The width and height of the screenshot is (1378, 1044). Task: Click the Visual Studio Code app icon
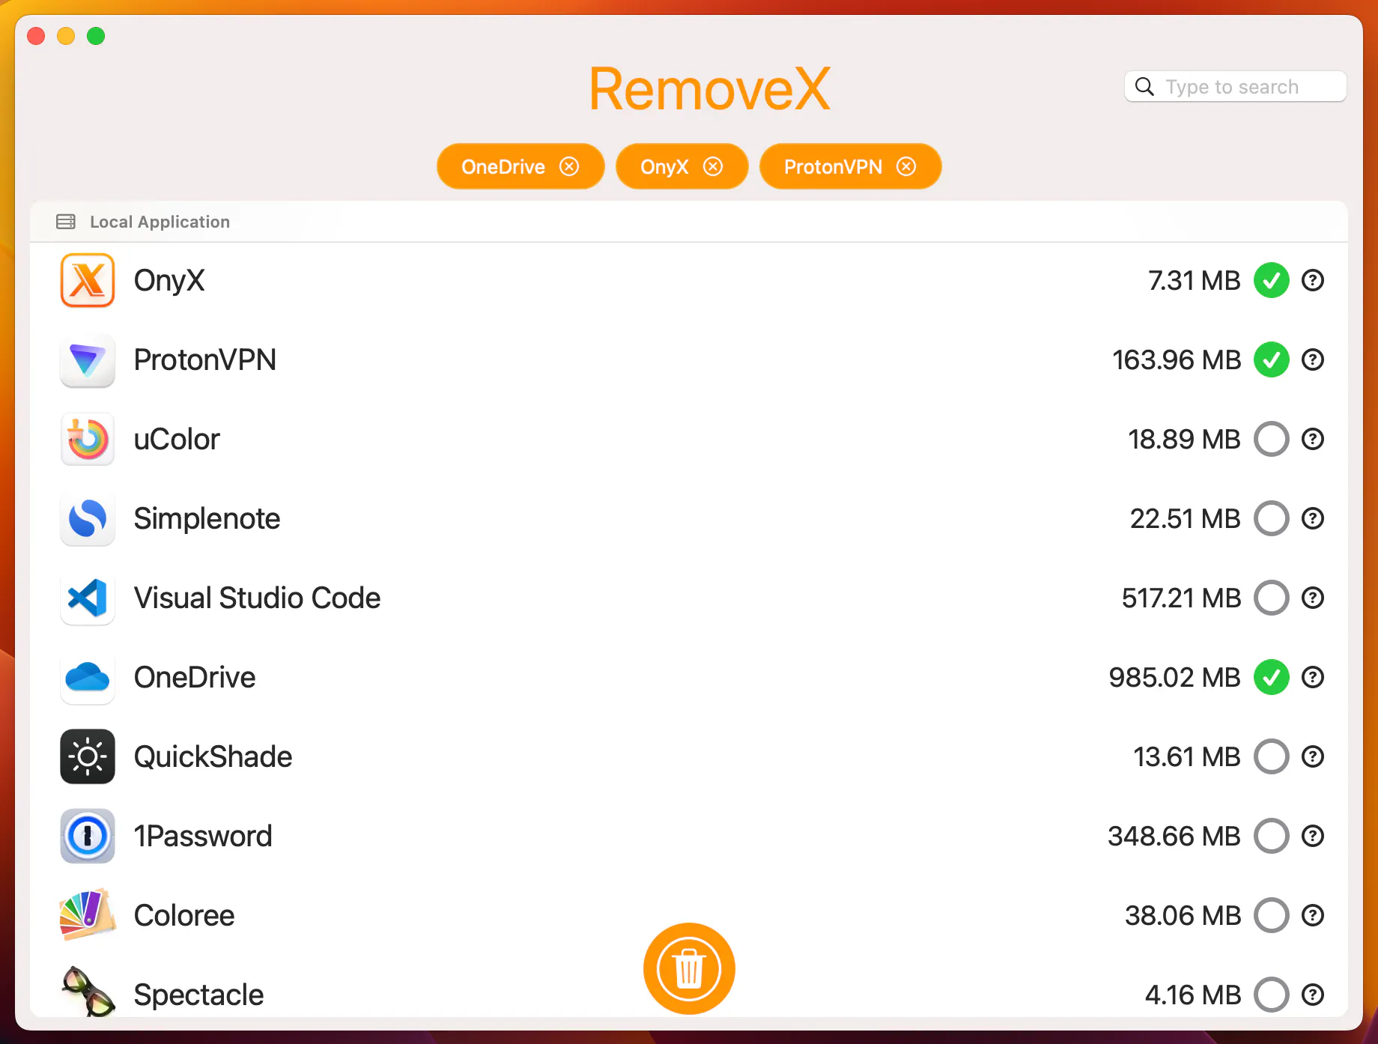[x=88, y=598]
